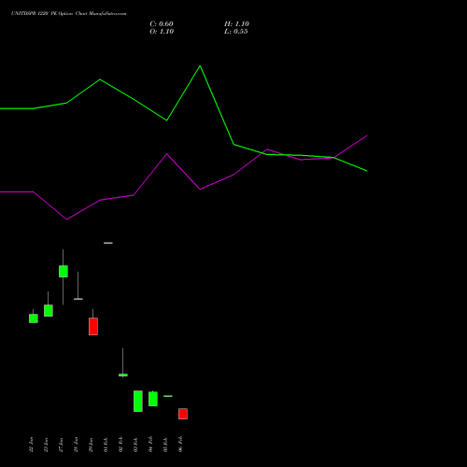Click the chart title text at top left
The width and height of the screenshot is (467, 467).
click(x=68, y=14)
